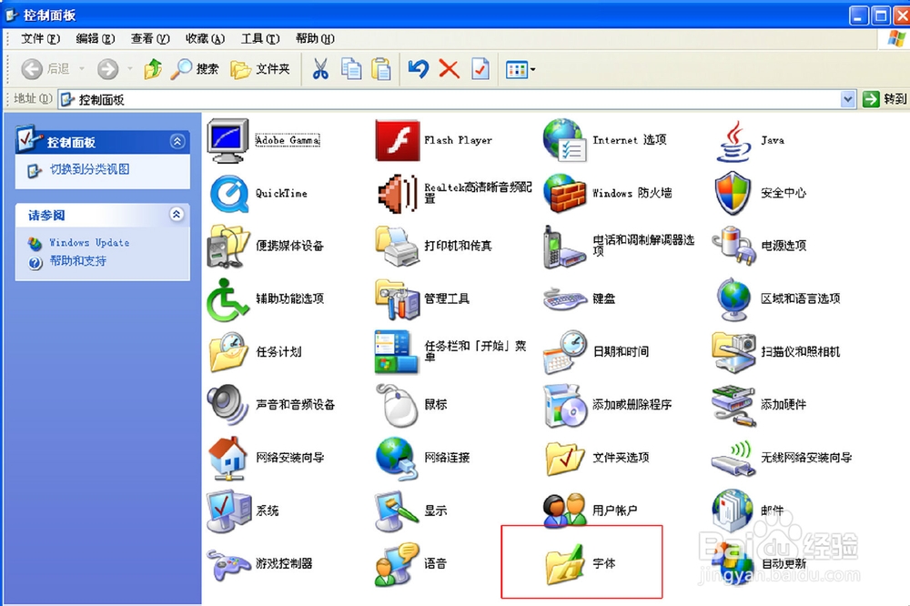This screenshot has height=606, width=910.
Task: Open the 查看 menu
Action: coord(148,38)
